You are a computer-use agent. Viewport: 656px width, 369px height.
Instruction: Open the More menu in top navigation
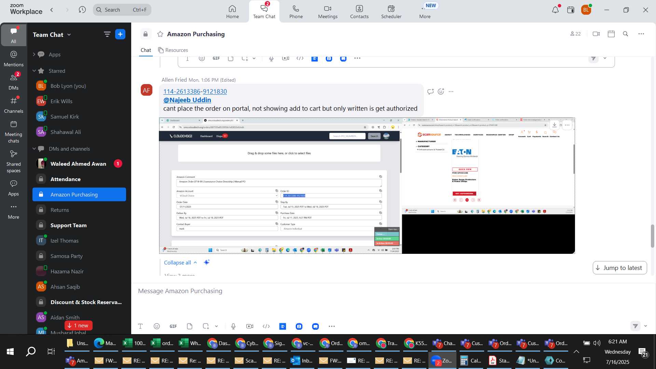pos(425,11)
